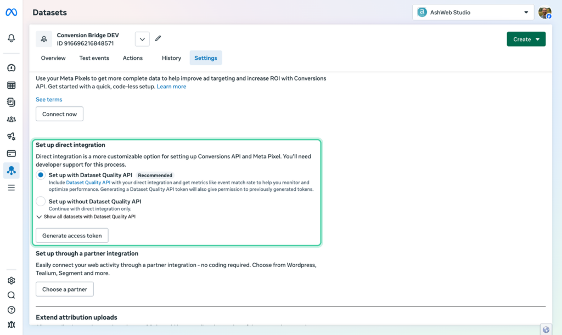Click the Choose a partner button
The image size is (562, 335).
pyautogui.click(x=65, y=289)
